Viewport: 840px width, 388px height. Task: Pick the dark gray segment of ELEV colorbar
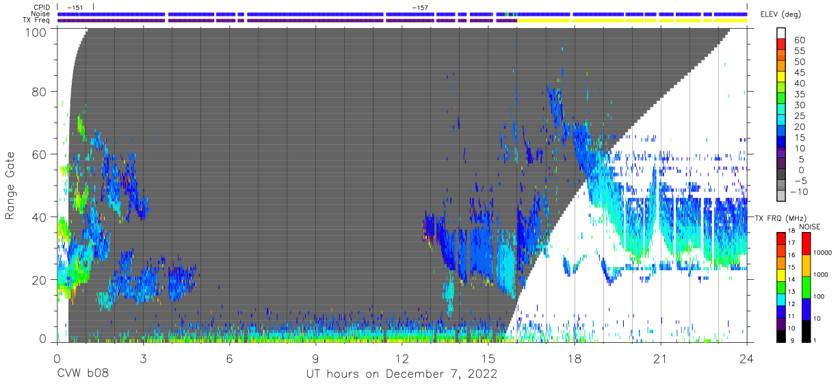(x=782, y=173)
